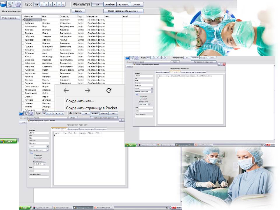The image size is (280, 210).
Task: Reload the page with the circular arrow
Action: pos(109,90)
